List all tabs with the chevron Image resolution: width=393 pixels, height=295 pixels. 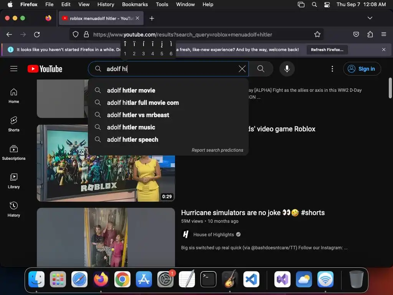(x=370, y=18)
